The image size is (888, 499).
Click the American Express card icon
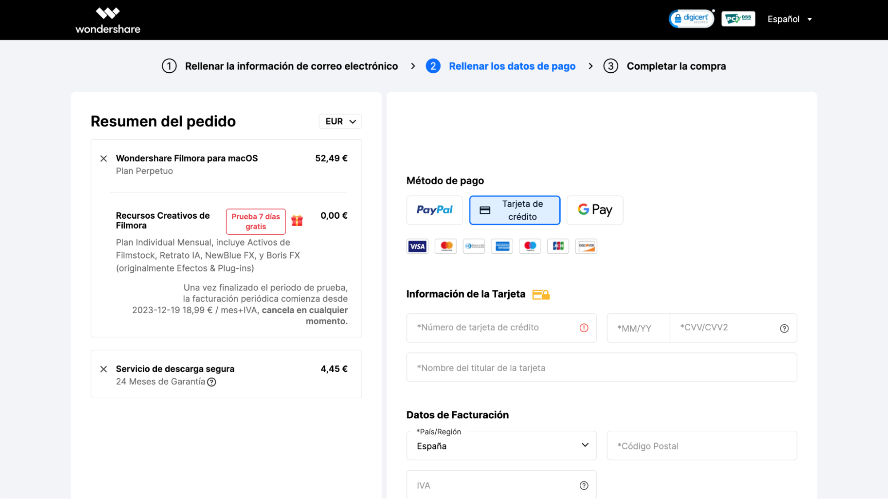[502, 246]
